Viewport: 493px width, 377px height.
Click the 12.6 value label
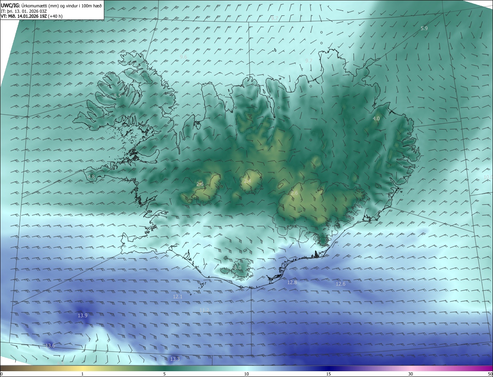(340, 284)
